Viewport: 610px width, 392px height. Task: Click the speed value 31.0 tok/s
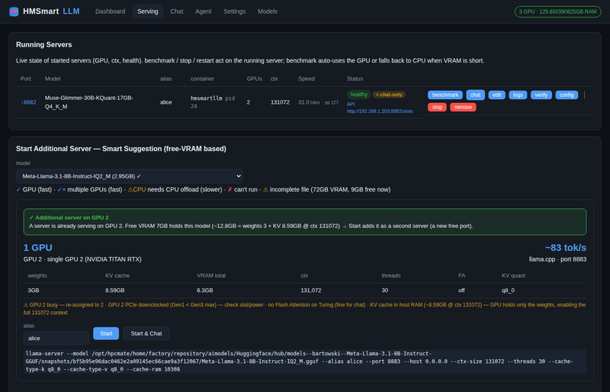pyautogui.click(x=309, y=102)
